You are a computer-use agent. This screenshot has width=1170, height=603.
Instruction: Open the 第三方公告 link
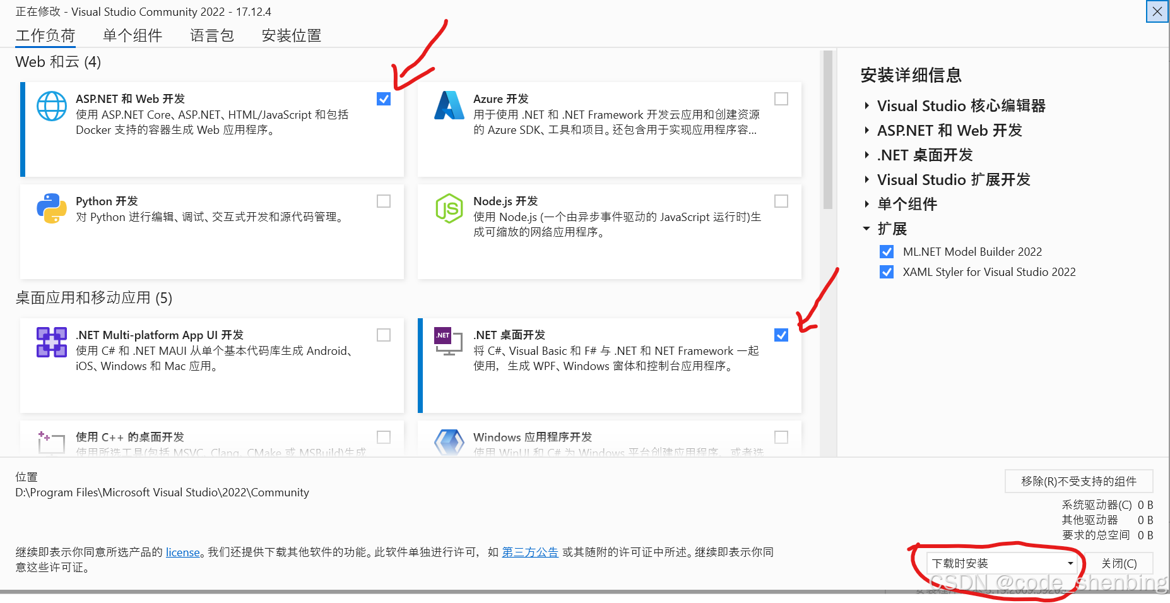530,552
